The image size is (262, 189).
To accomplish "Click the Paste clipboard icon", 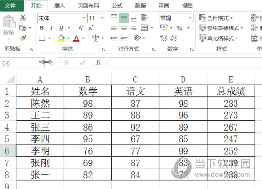I will pyautogui.click(x=9, y=22).
